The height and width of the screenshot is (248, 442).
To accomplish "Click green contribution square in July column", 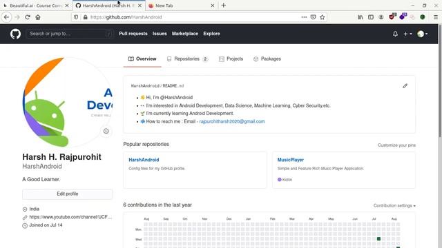I will [x=378, y=239].
